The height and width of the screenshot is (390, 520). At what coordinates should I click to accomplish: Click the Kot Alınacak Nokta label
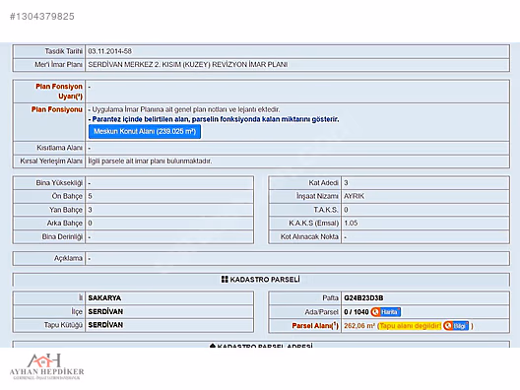309,236
